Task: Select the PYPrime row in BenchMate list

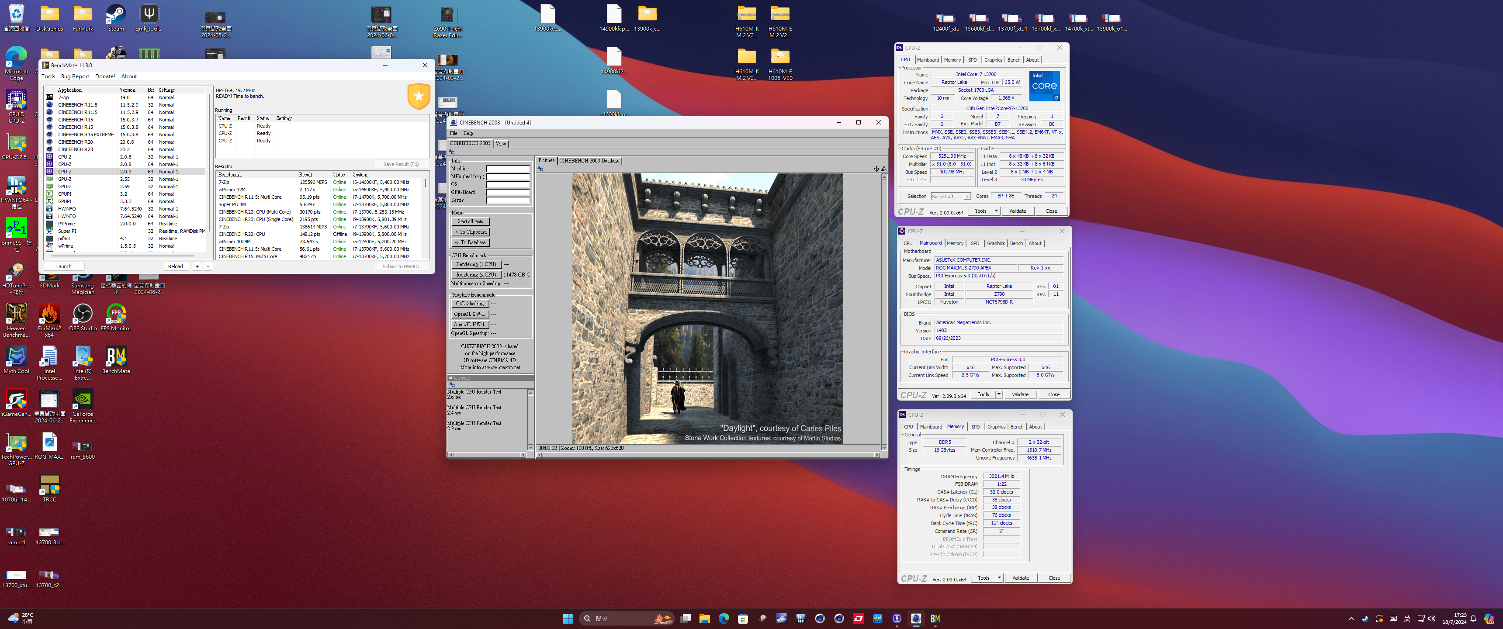Action: click(x=125, y=224)
